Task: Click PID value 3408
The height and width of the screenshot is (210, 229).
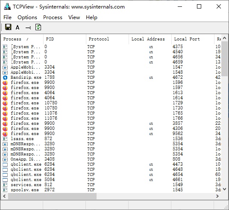Action: tap(50, 159)
